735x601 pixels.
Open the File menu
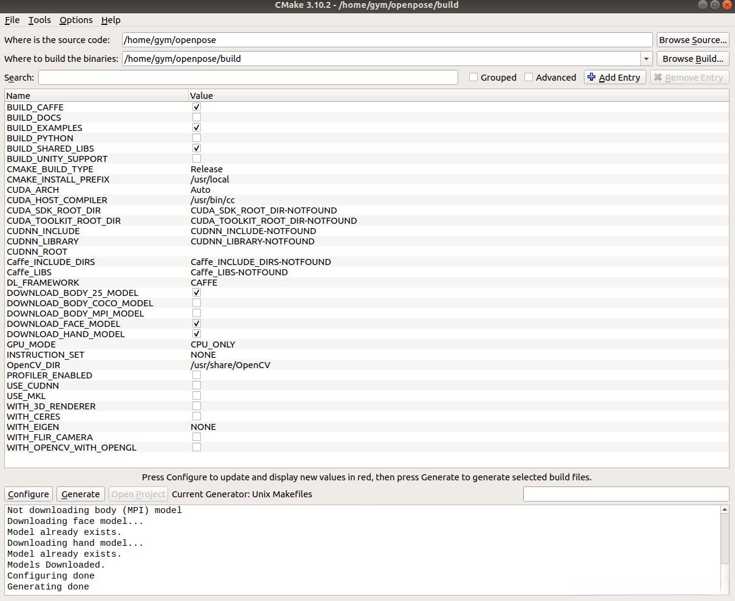(12, 20)
